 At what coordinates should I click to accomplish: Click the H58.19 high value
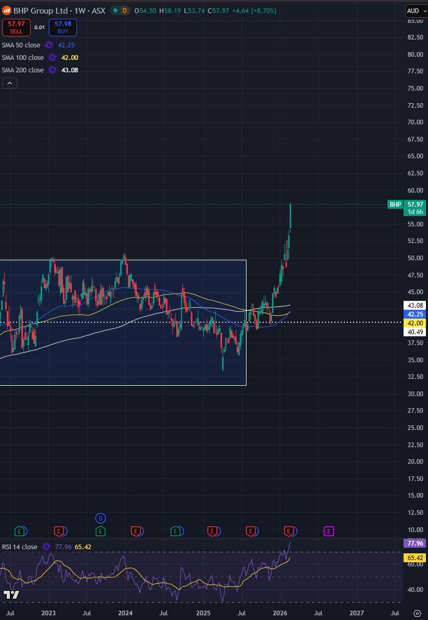pyautogui.click(x=170, y=11)
